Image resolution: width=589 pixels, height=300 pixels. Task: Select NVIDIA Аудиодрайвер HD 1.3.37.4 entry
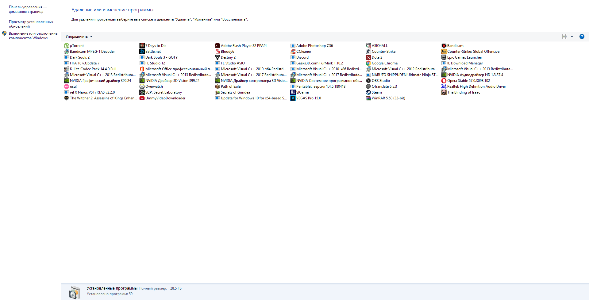tap(472, 75)
